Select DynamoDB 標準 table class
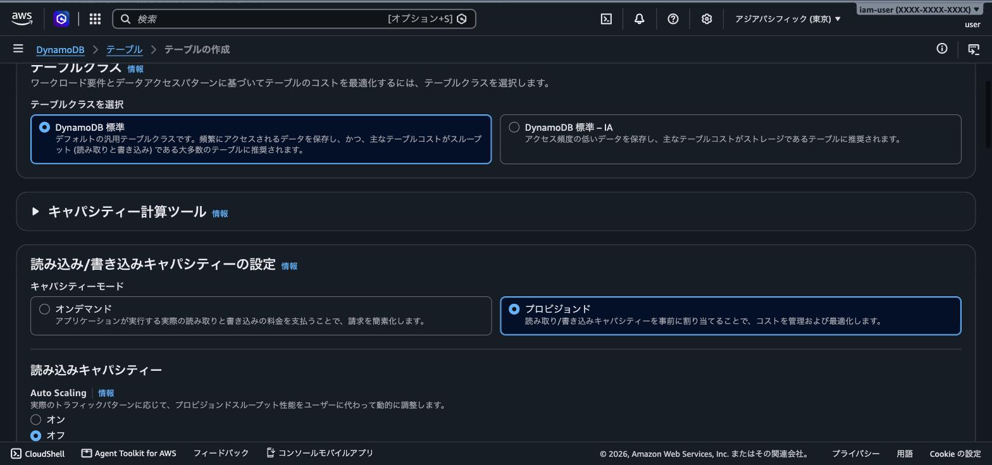992x465 pixels. (44, 127)
